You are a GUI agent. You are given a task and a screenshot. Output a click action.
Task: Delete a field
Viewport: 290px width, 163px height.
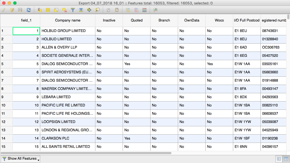136,10
